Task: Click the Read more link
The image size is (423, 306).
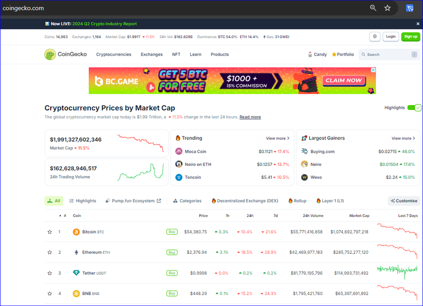Action: [250, 117]
